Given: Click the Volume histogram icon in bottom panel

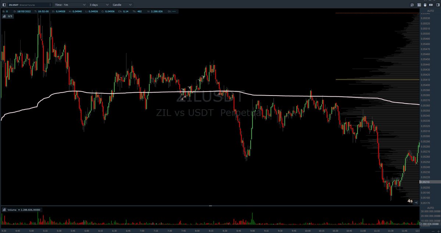Looking at the screenshot, I should click(x=4, y=210).
